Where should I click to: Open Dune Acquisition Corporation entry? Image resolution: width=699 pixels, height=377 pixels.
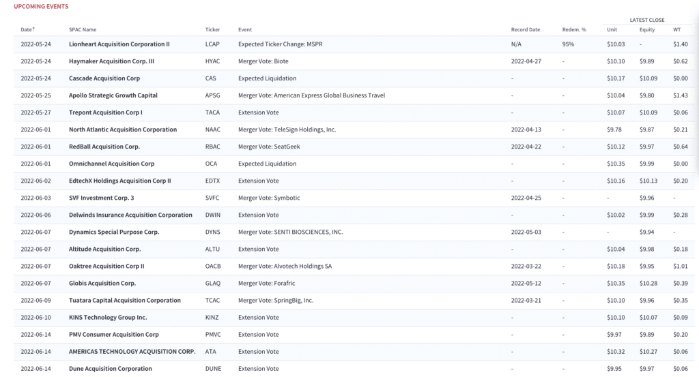click(110, 369)
